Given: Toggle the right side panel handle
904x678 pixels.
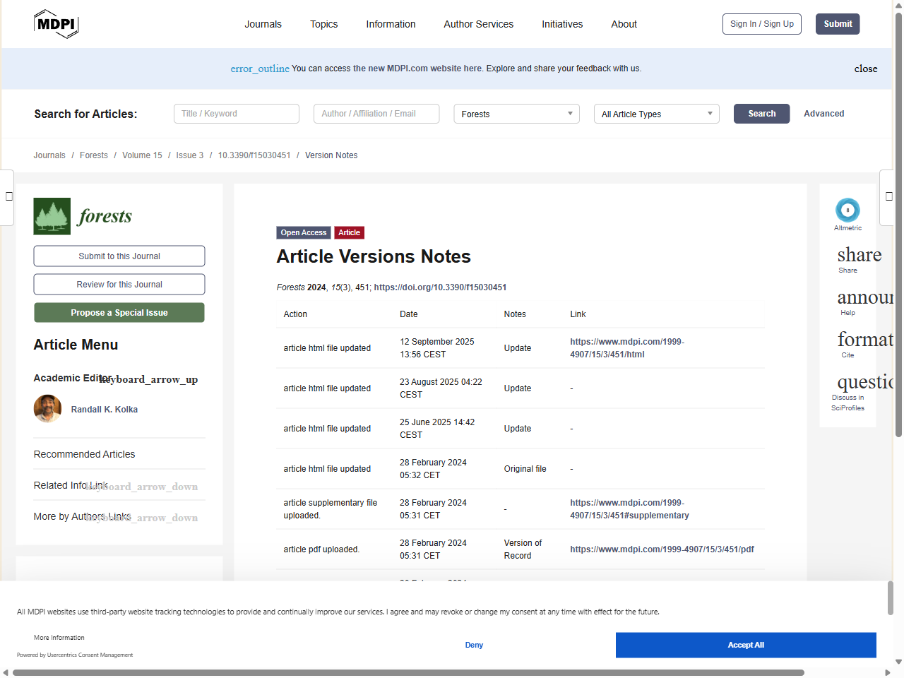Looking at the screenshot, I should (888, 197).
